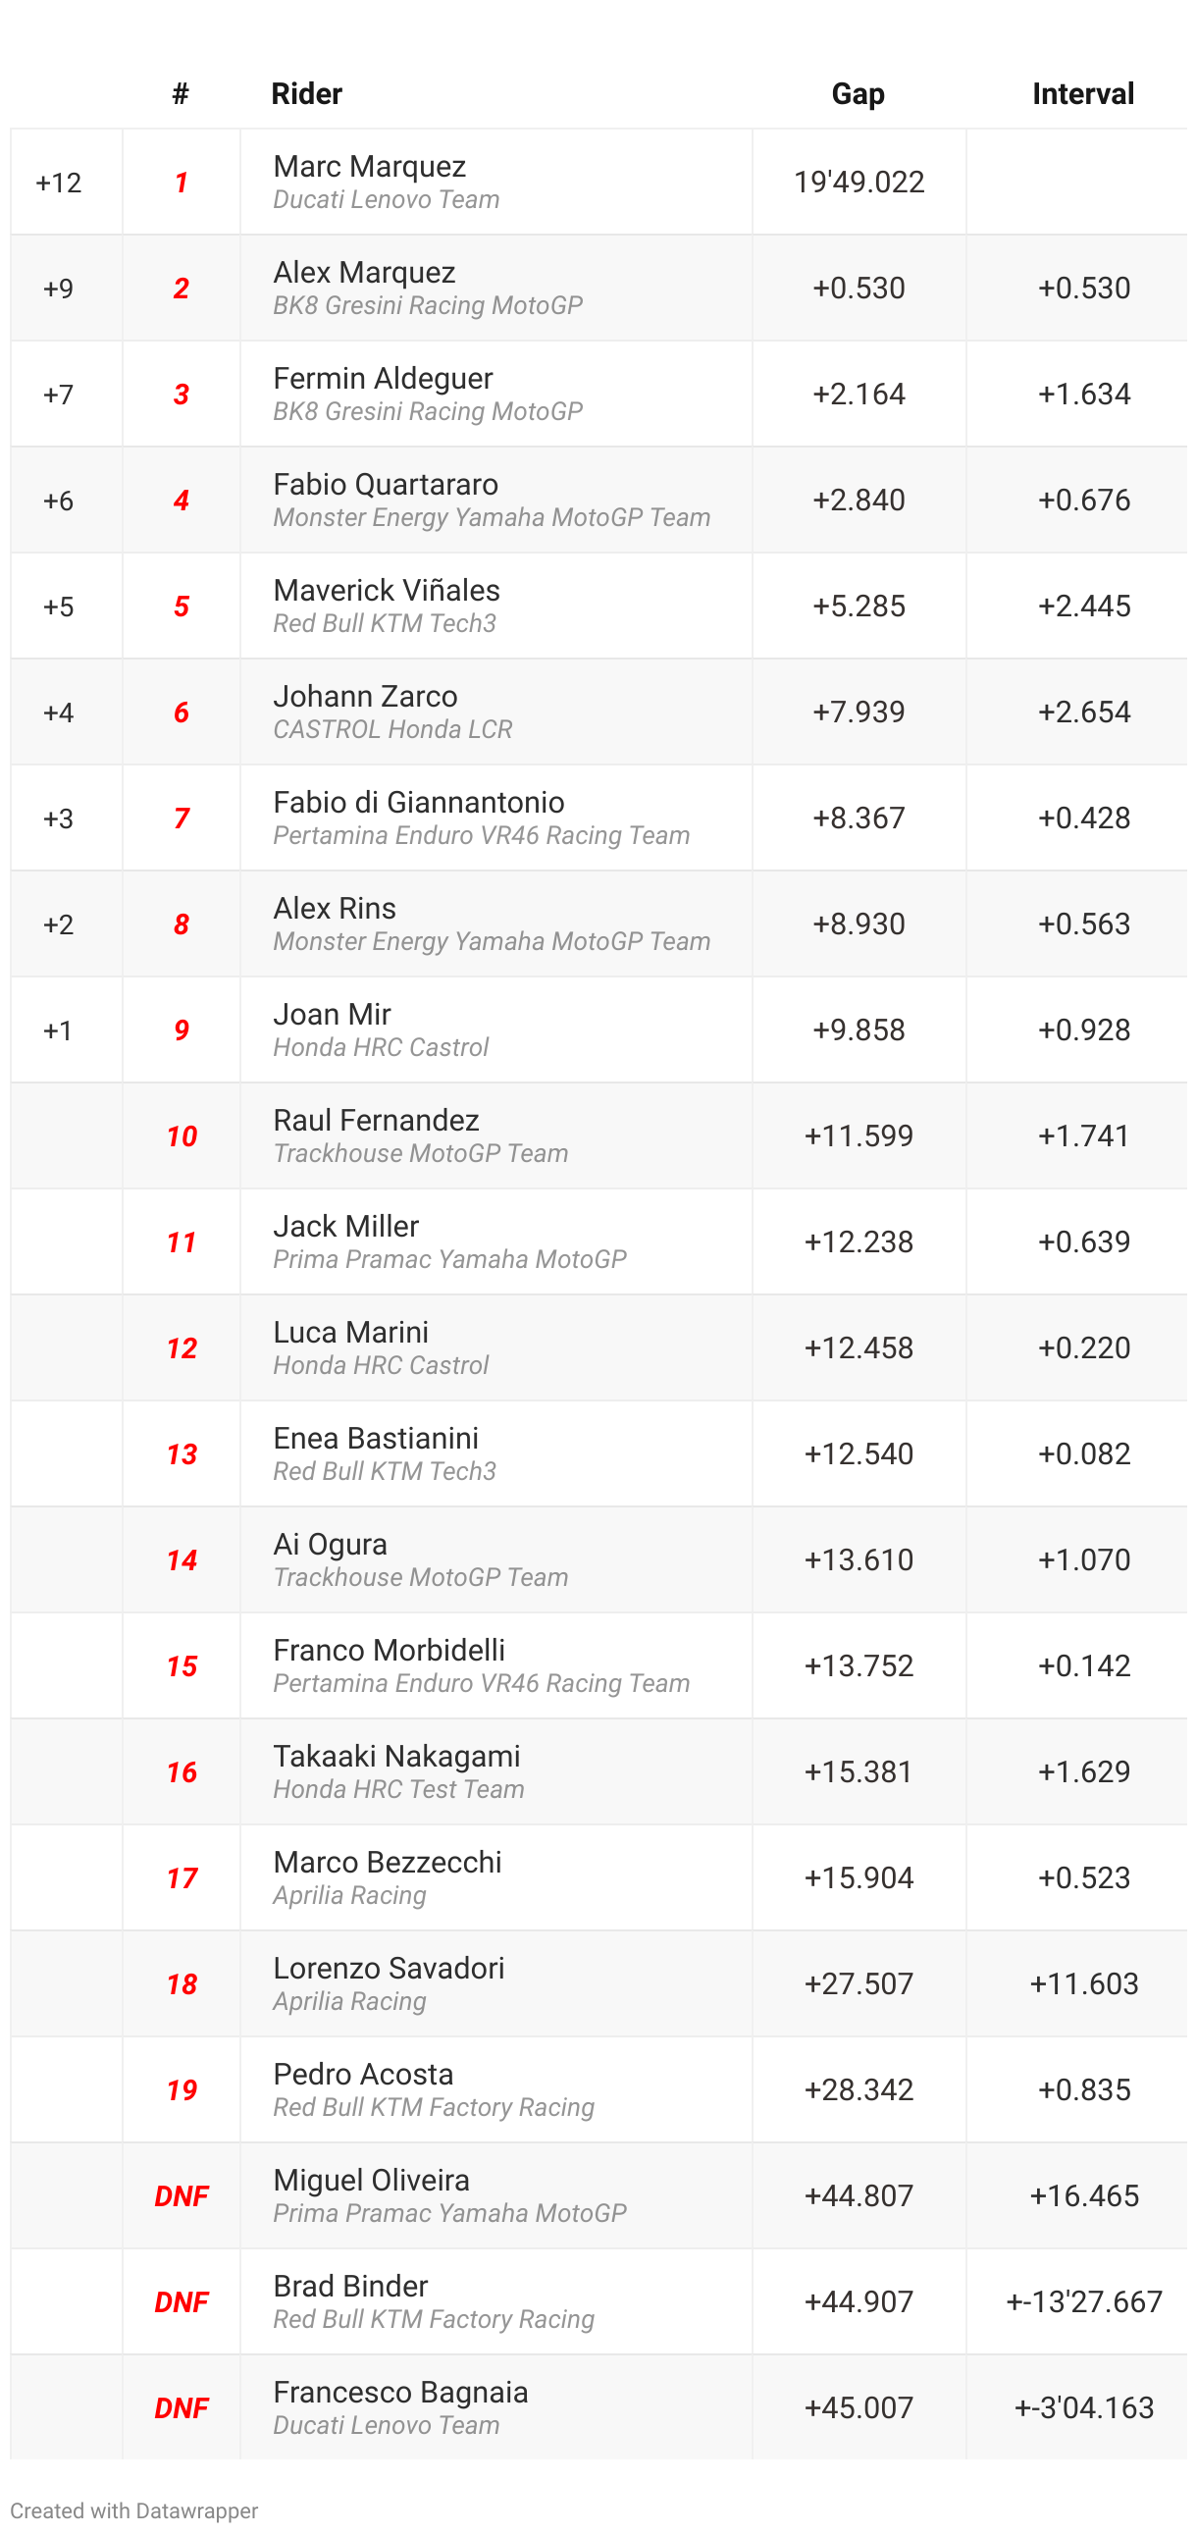The width and height of the screenshot is (1197, 2534).
Task: Click the +12 points cell for winner
Action: tap(58, 183)
